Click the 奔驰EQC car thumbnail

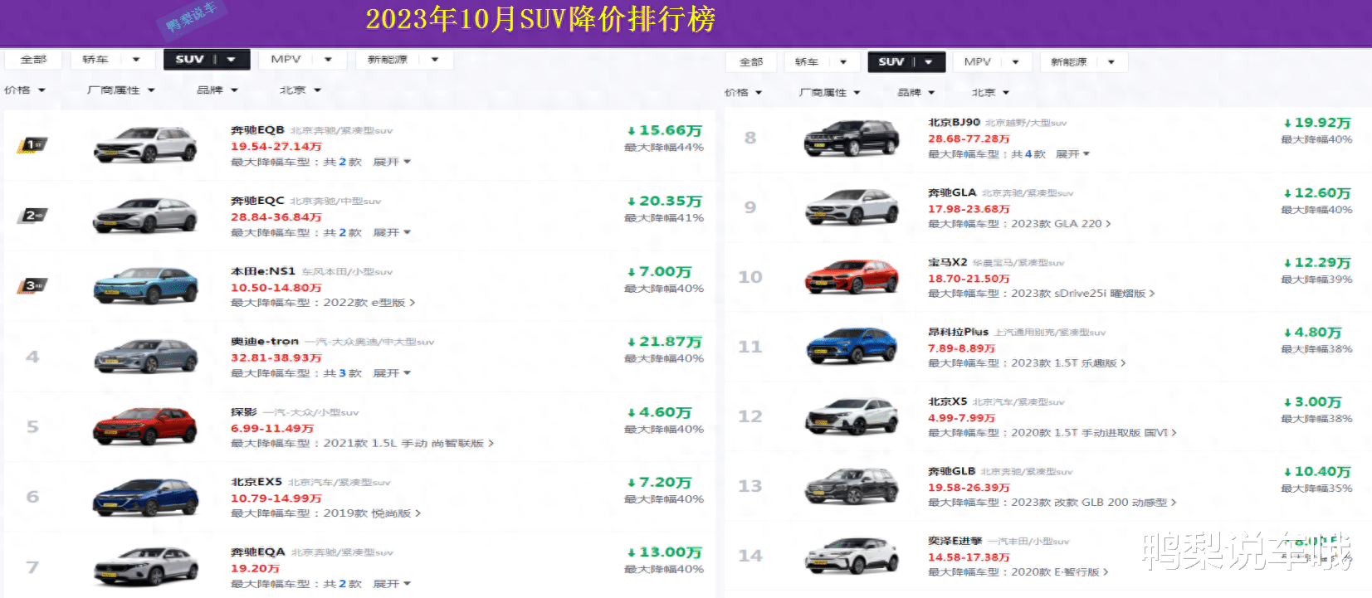(145, 216)
